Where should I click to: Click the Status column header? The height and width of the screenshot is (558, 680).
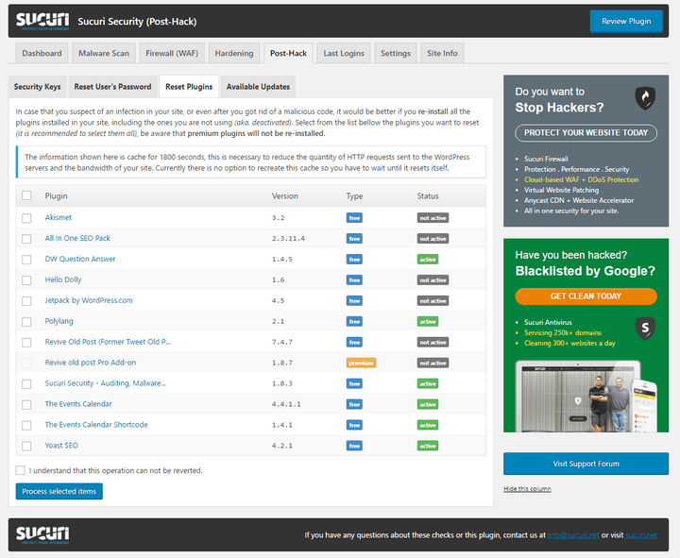pyautogui.click(x=428, y=196)
